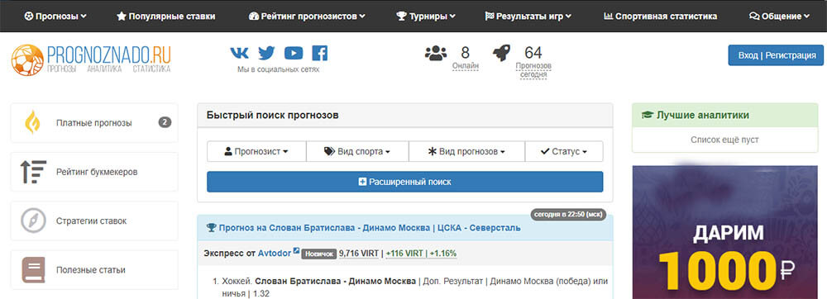Open Полезные статьи sidebar item
The height and width of the screenshot is (299, 827).
94,270
